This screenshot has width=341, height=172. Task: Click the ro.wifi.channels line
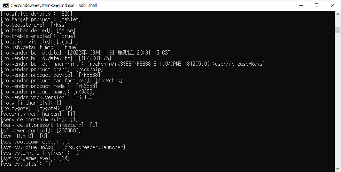pos(31,103)
